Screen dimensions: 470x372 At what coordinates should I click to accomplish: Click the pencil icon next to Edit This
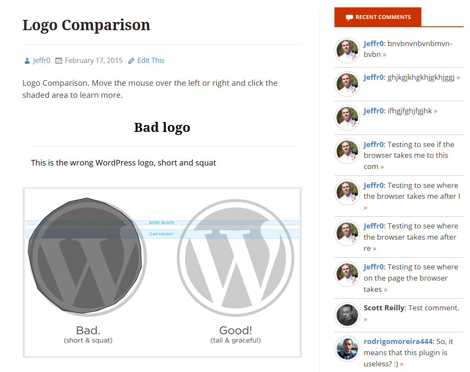(x=132, y=61)
